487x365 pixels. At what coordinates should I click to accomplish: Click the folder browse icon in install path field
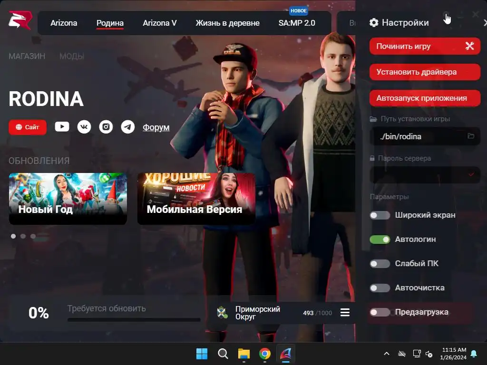(471, 136)
